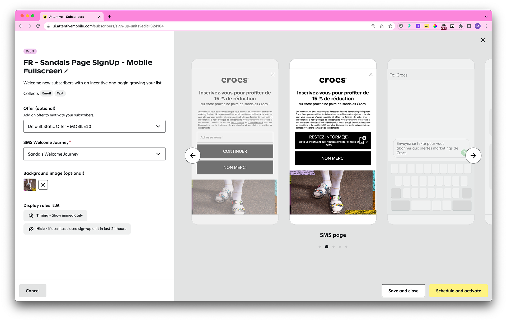The height and width of the screenshot is (321, 507).
Task: Open Offer dropdown showing MOBILE10
Action: tap(94, 126)
